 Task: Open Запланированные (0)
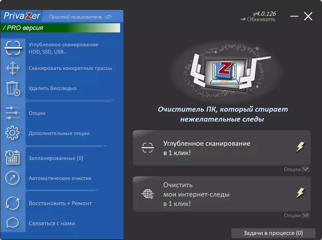56,158
